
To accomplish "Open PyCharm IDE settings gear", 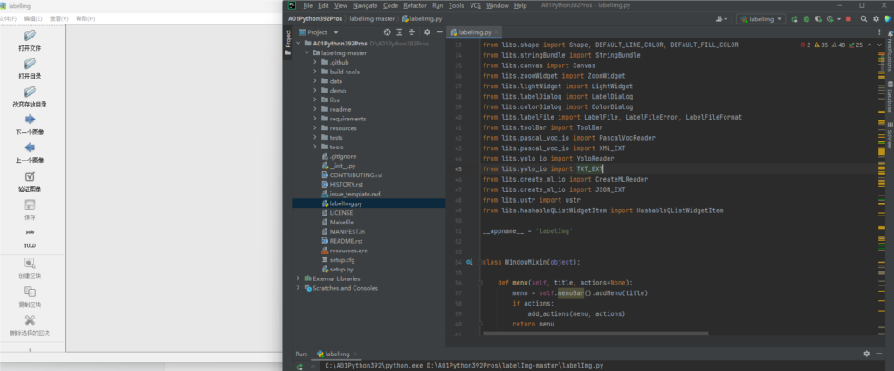I will (877, 19).
